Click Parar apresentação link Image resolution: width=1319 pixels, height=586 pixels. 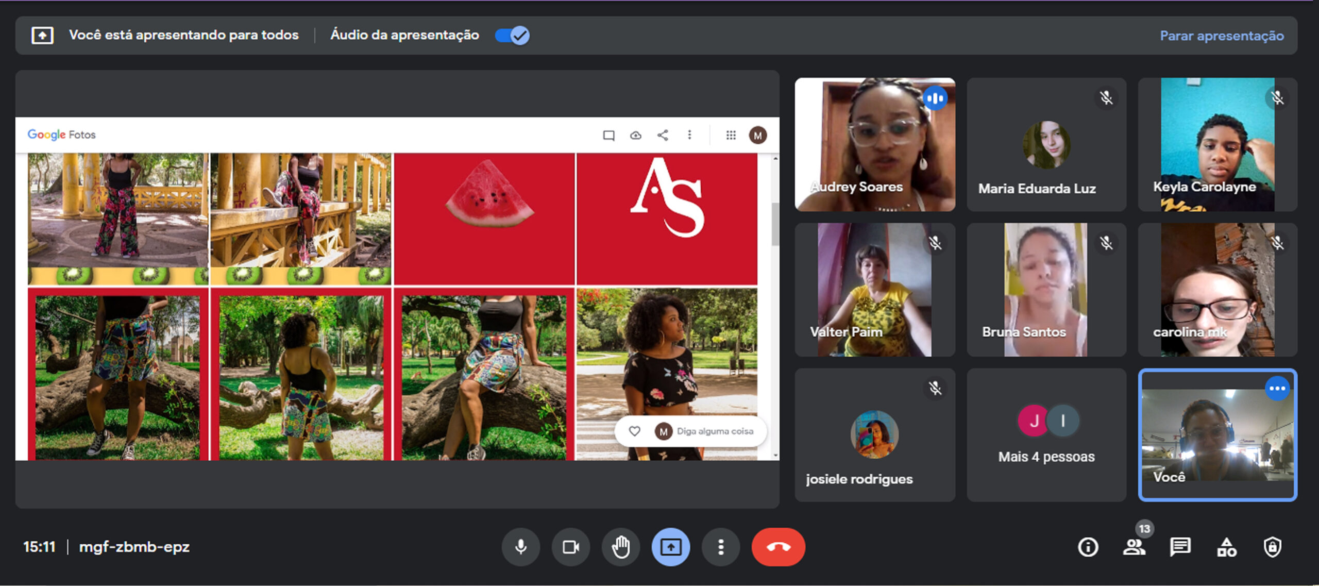(x=1221, y=36)
